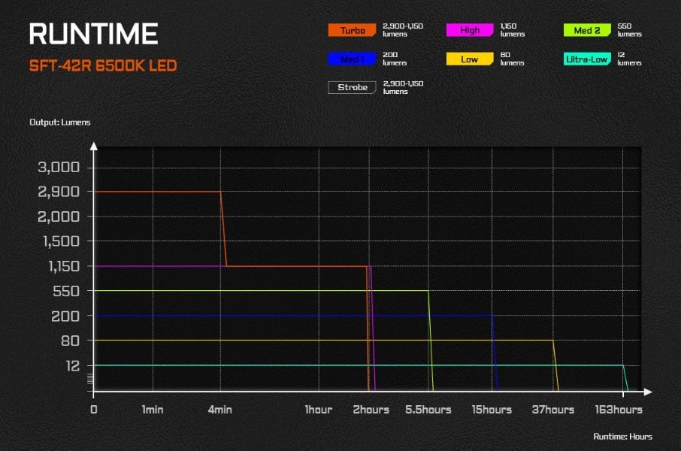This screenshot has width=681, height=451.
Task: Select the SFT-42R 6500K LED subtitle
Action: (103, 66)
